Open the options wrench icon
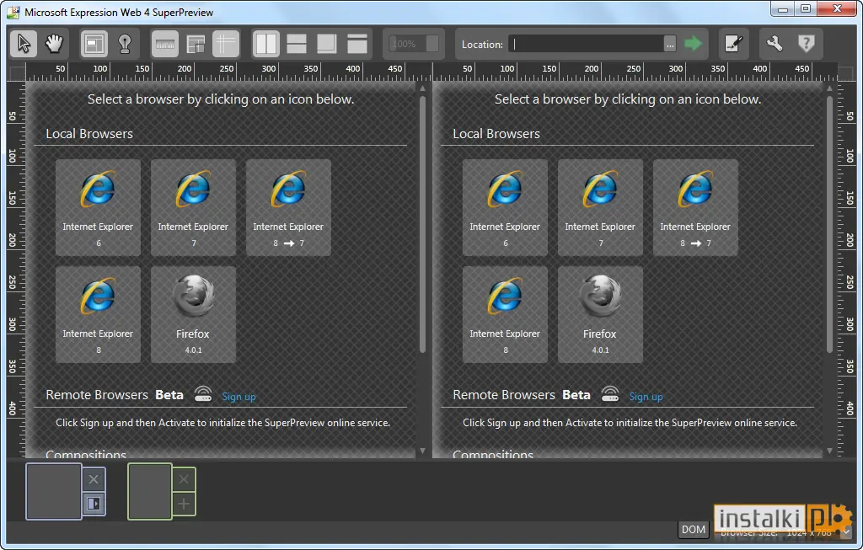This screenshot has width=863, height=550. (775, 44)
